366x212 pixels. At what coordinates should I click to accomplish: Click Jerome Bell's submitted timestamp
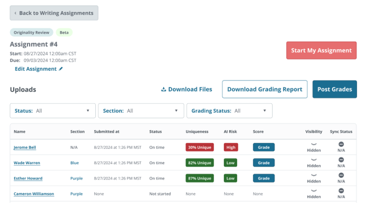tap(118, 147)
